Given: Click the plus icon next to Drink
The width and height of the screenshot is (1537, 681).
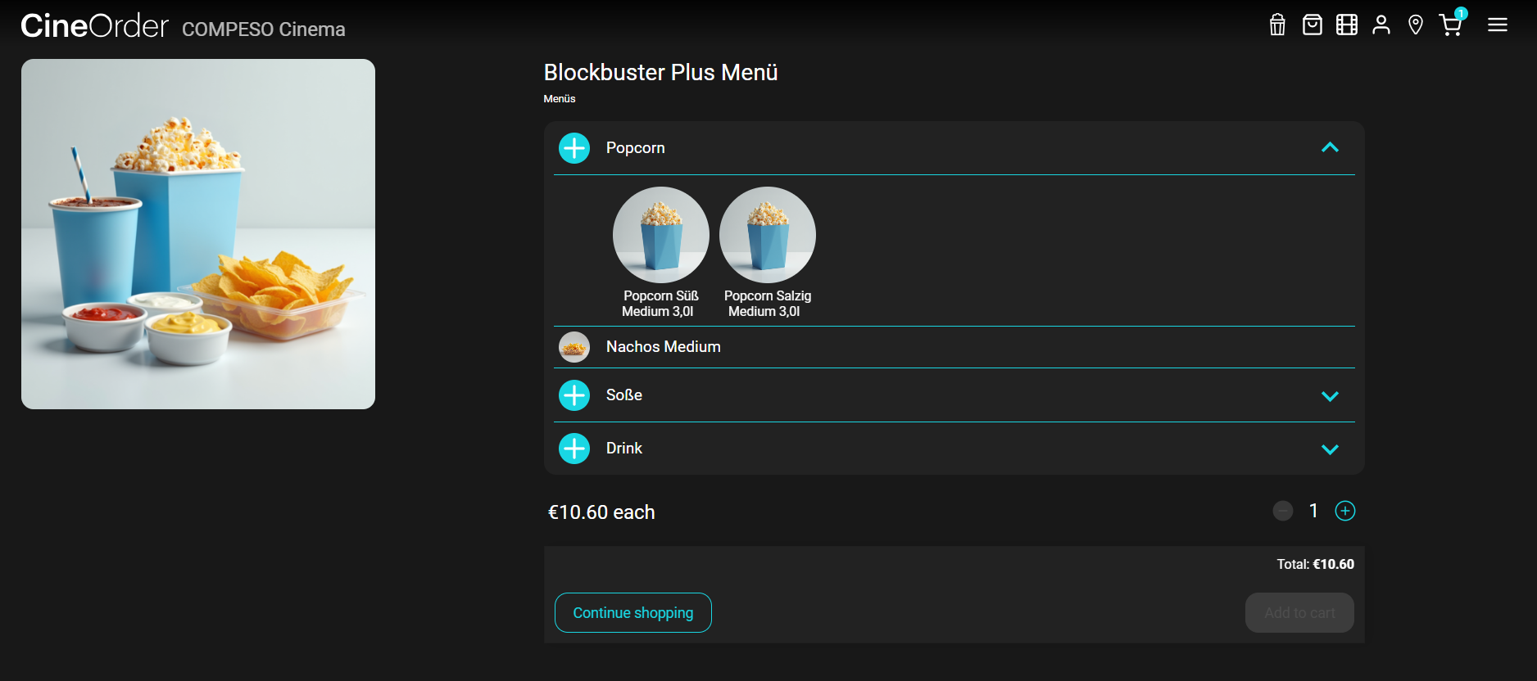Looking at the screenshot, I should point(574,449).
